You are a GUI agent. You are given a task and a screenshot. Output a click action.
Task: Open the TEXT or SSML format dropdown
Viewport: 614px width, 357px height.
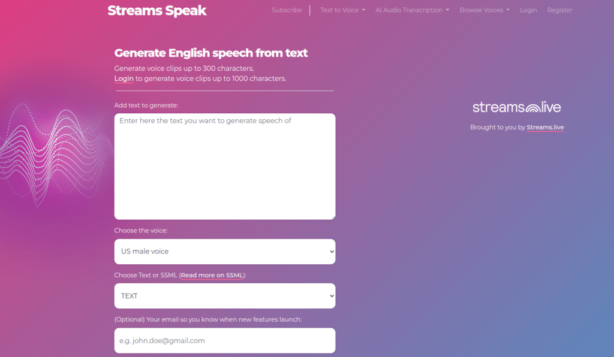coord(225,296)
